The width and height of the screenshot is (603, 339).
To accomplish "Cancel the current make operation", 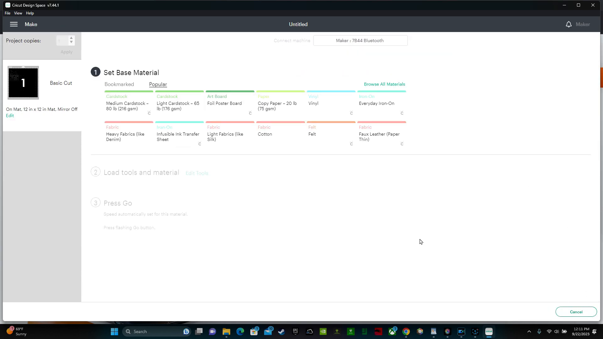I will coord(576,312).
